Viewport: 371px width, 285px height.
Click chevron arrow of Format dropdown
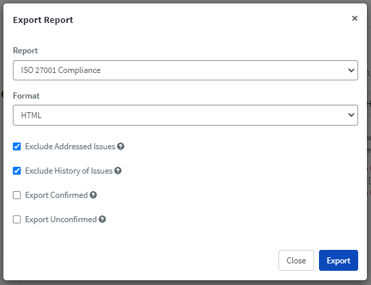[x=351, y=115]
